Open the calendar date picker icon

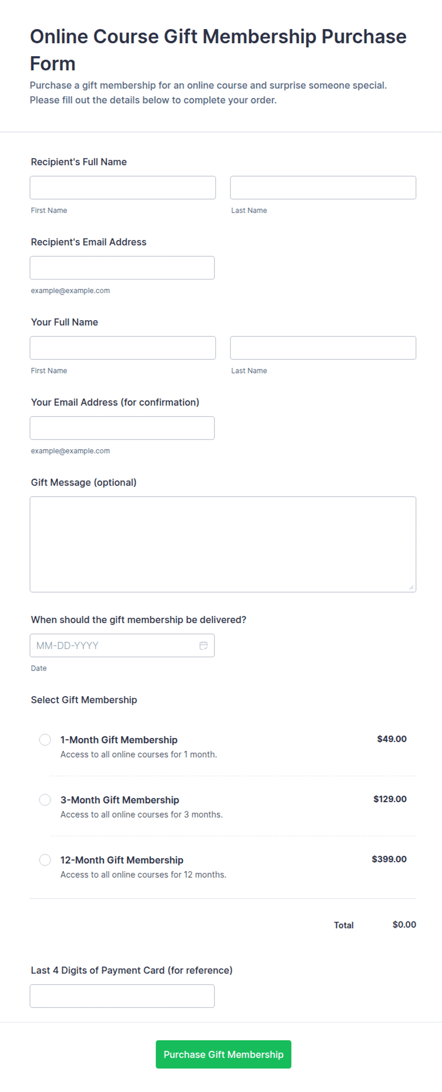point(203,645)
